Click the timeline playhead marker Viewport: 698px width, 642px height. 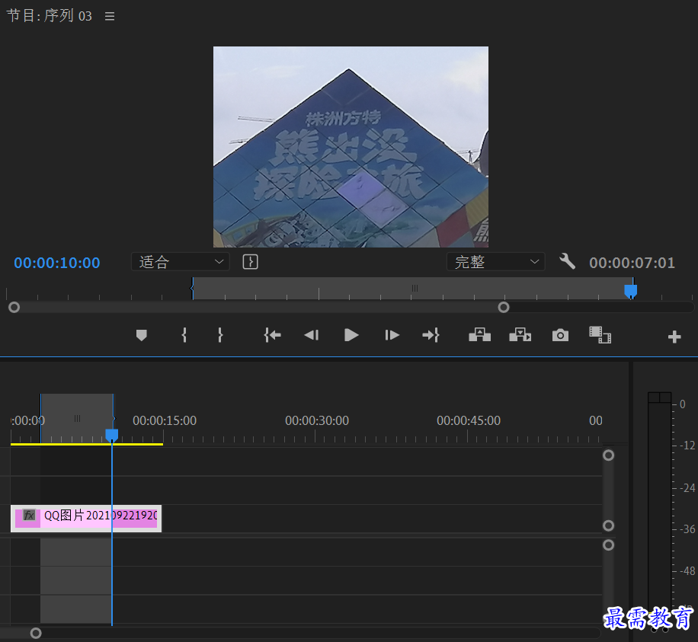tap(112, 435)
